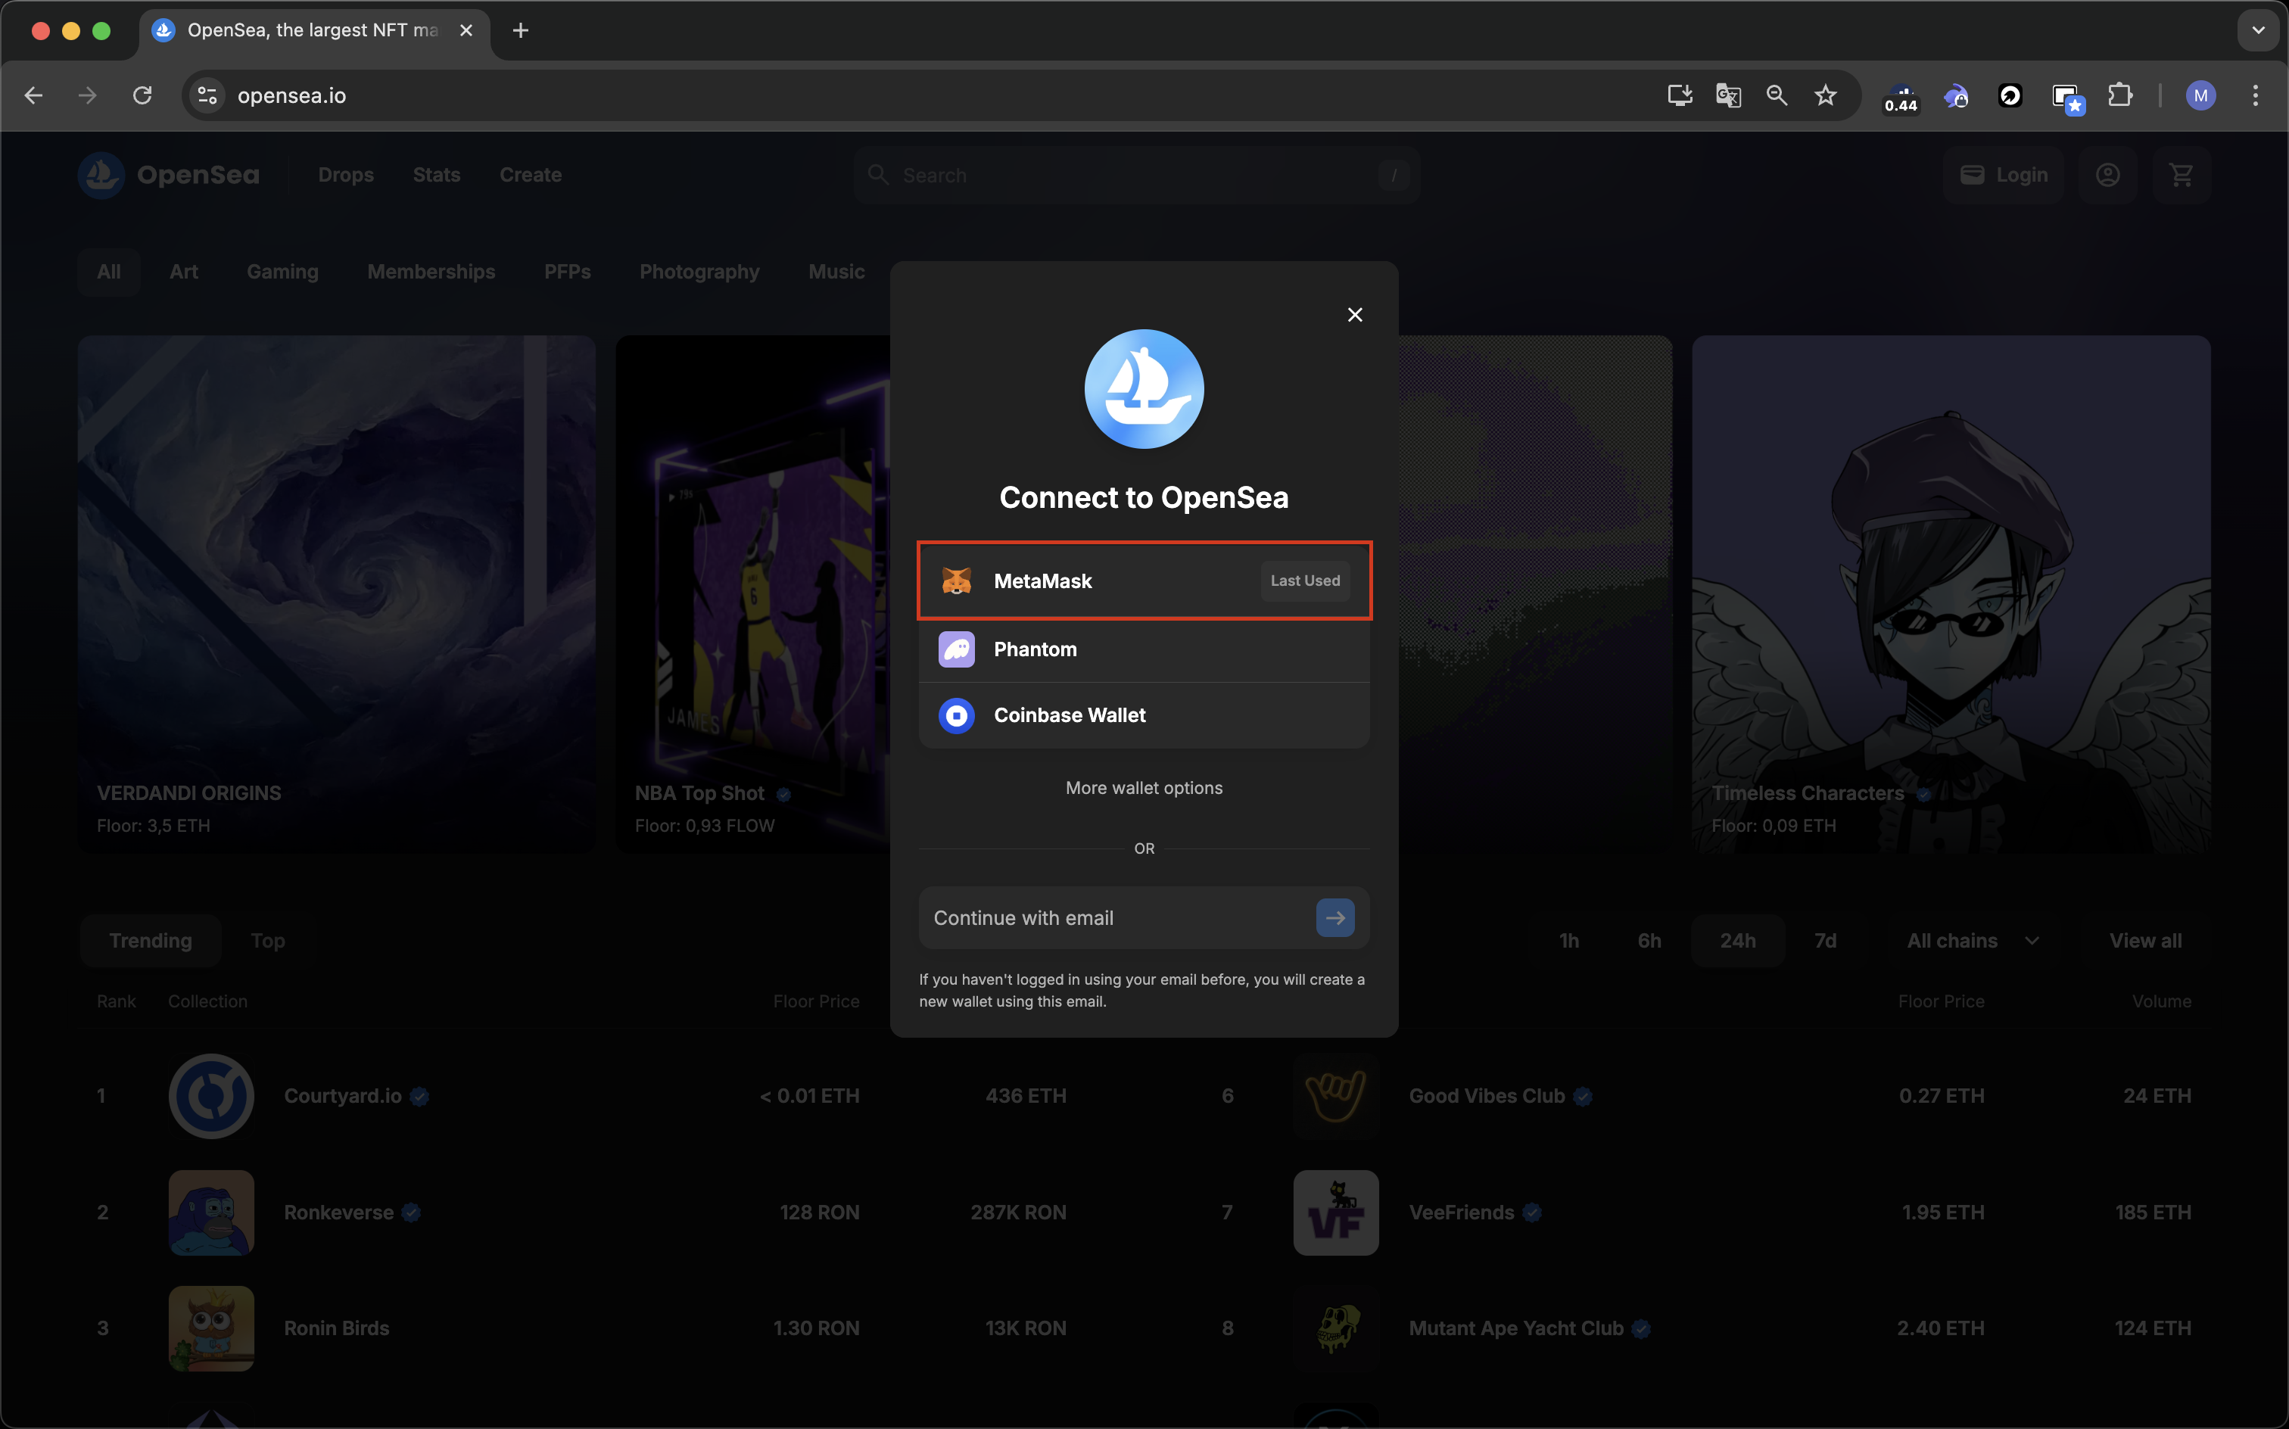Switch to the Top tab
Viewport: 2289px width, 1429px height.
coord(267,940)
